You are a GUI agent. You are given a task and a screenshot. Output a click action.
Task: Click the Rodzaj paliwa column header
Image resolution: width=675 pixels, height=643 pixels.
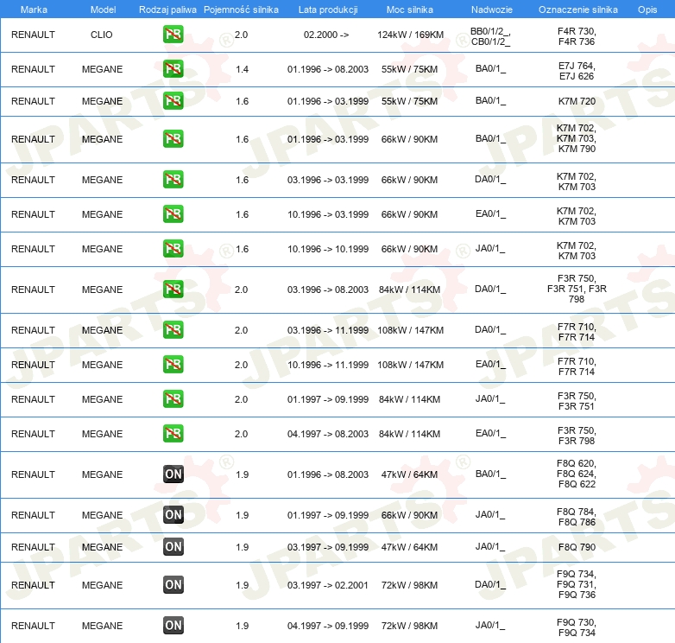(167, 10)
